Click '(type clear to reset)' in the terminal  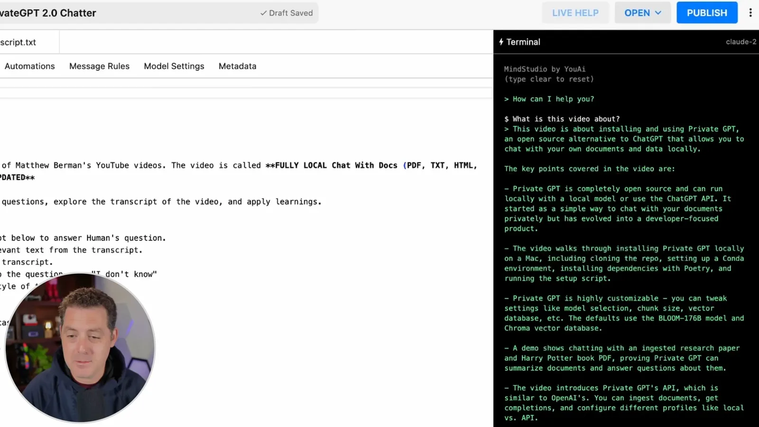pyautogui.click(x=549, y=79)
